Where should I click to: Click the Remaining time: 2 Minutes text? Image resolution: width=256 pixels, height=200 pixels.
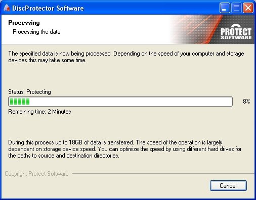tap(39, 112)
